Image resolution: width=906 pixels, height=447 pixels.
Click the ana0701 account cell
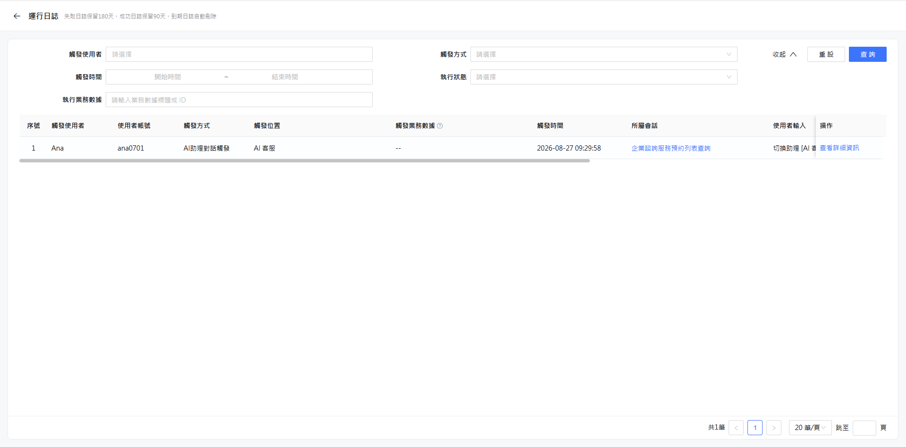(131, 148)
